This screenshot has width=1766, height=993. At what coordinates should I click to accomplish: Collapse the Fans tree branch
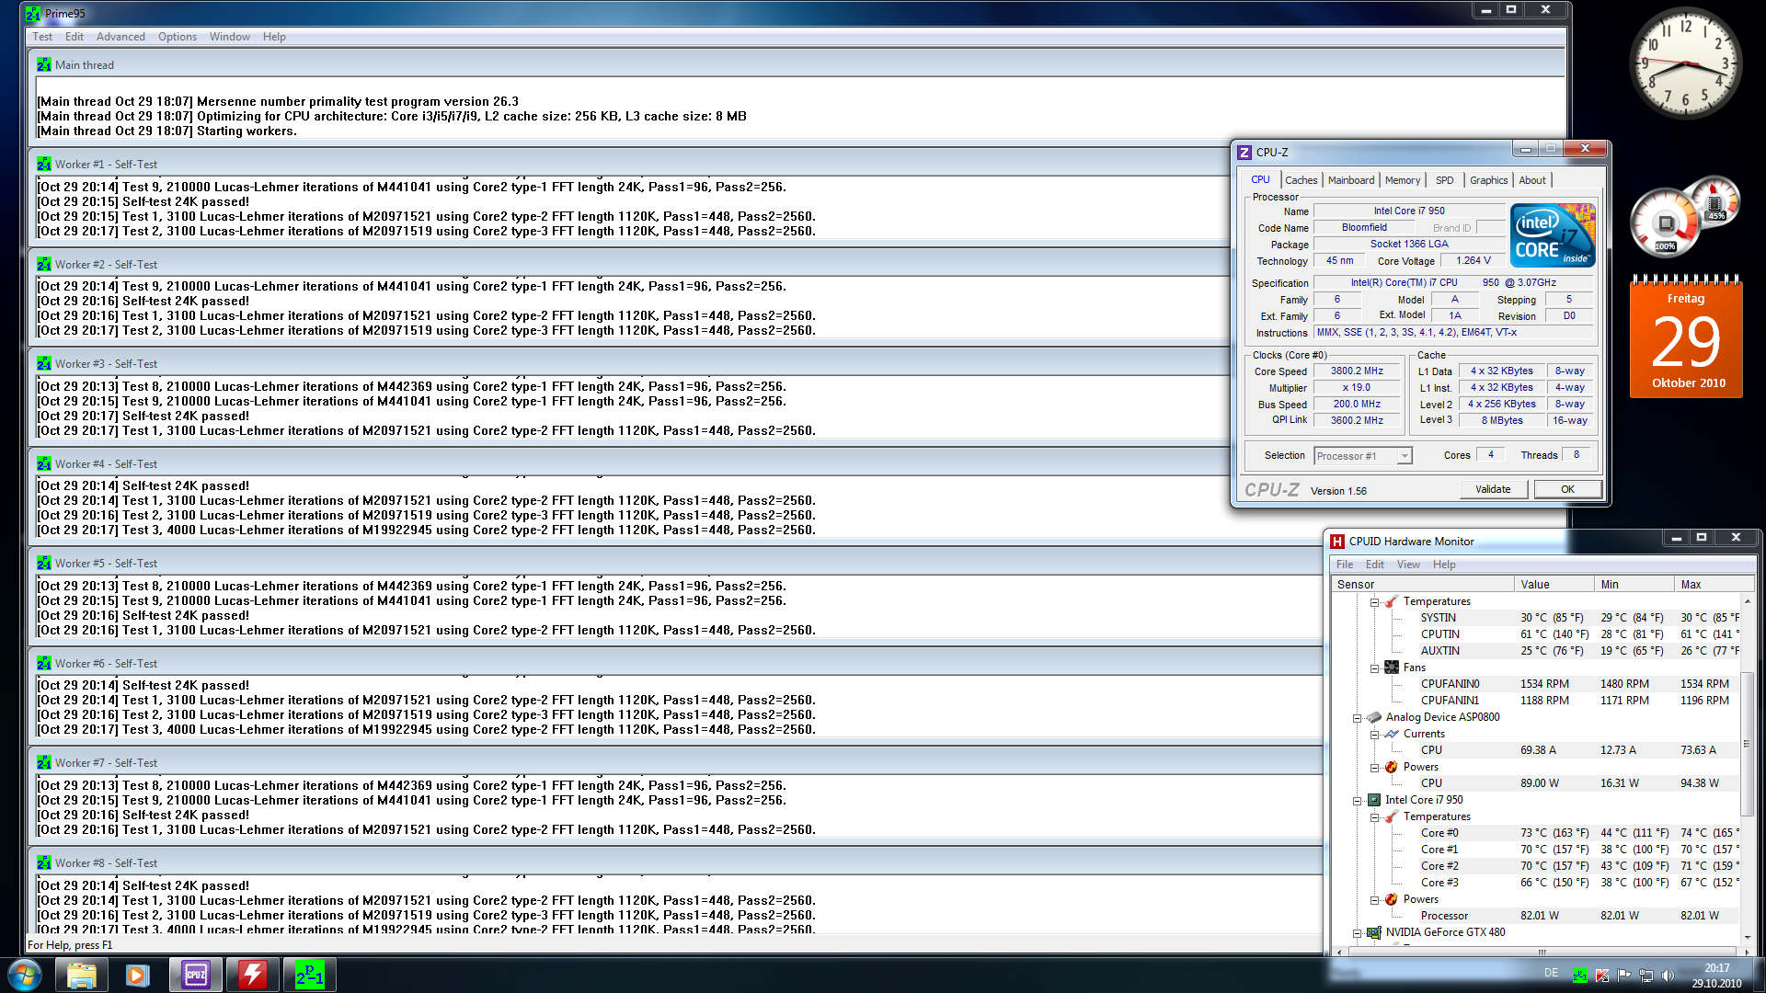1374,668
